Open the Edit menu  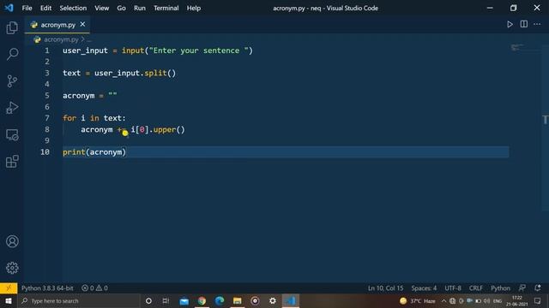point(45,8)
